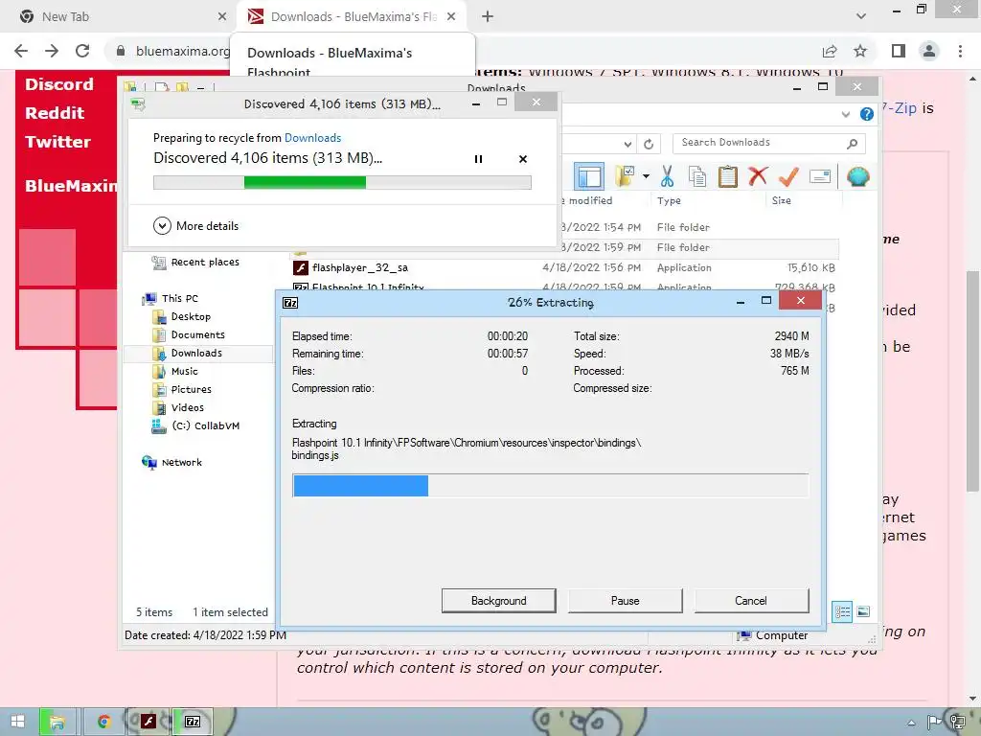Open the Discord link on the sidebar
Screen dimensions: 981x736
point(58,84)
